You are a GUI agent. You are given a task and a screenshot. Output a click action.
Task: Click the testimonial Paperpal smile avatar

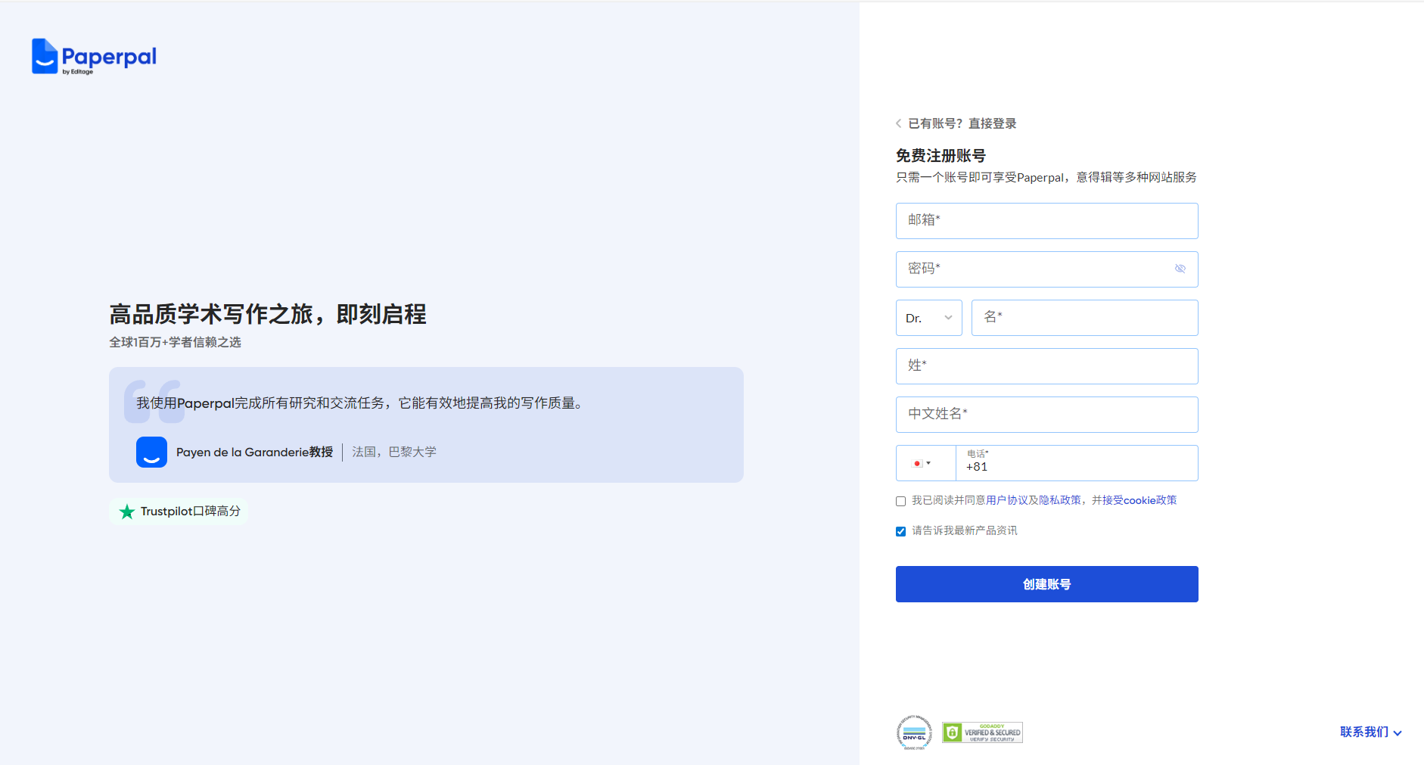point(151,452)
